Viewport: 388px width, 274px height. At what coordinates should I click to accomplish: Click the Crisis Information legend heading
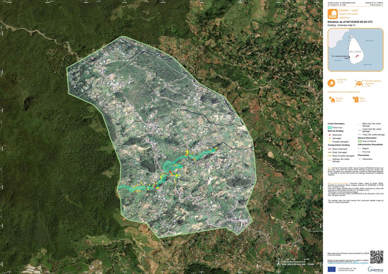tap(336, 124)
